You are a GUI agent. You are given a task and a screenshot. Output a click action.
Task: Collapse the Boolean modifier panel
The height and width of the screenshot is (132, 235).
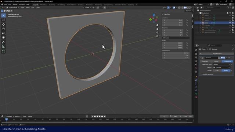(x=200, y=58)
